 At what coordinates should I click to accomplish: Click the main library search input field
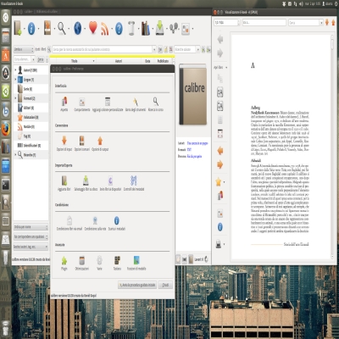click(103, 49)
